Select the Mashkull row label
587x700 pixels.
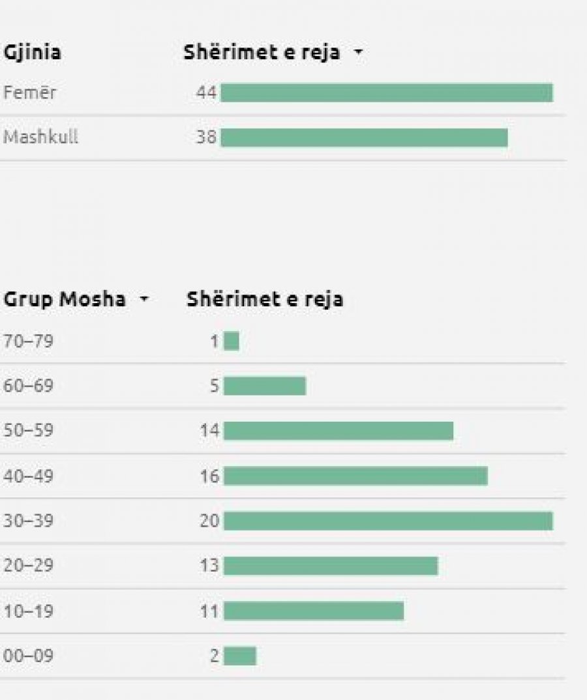pyautogui.click(x=40, y=137)
